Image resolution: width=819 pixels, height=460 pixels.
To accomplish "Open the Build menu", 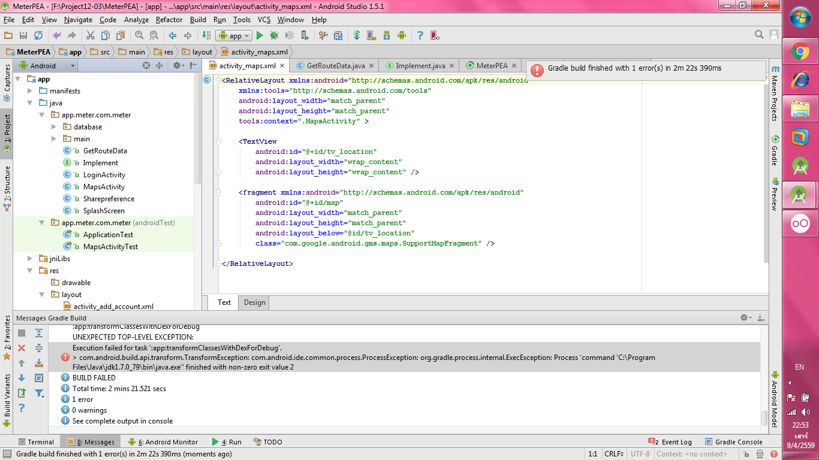I will click(198, 20).
